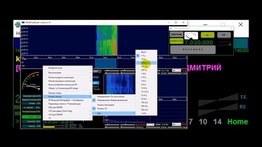262x147 pixels.
Task: Click the RX level indicator label
Action: point(243,107)
